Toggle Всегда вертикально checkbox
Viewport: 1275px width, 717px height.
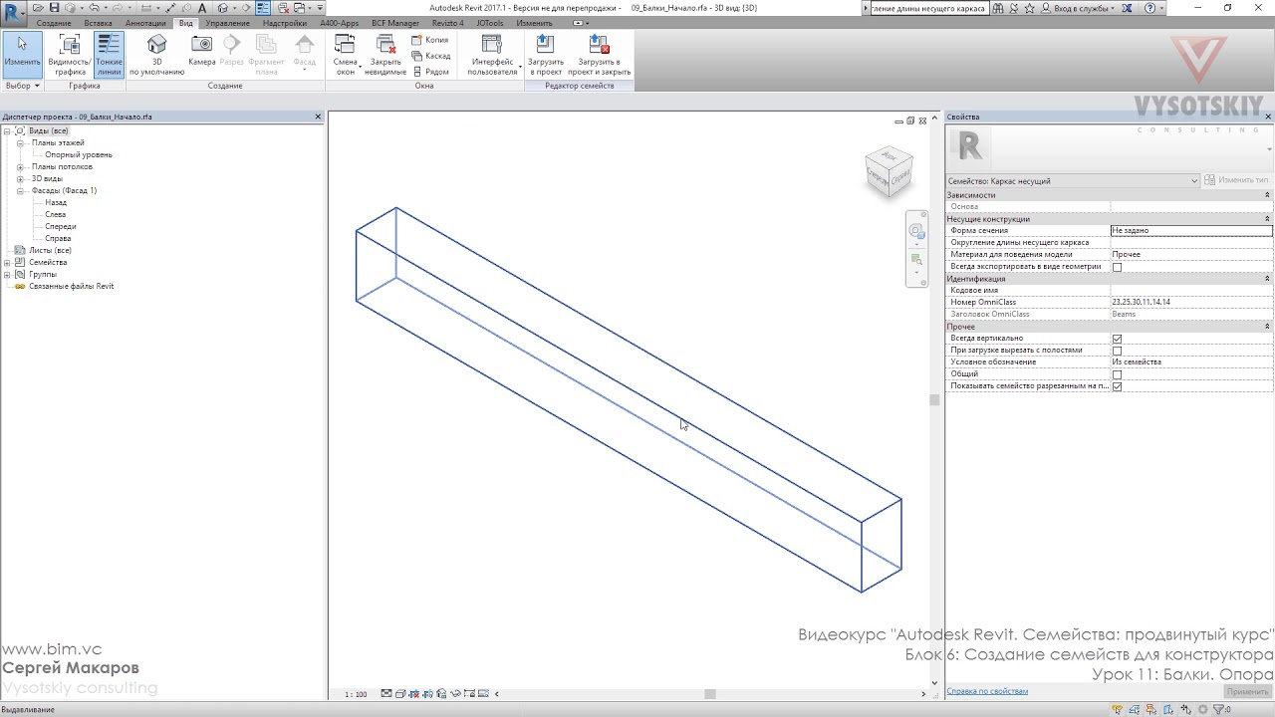pyautogui.click(x=1117, y=339)
